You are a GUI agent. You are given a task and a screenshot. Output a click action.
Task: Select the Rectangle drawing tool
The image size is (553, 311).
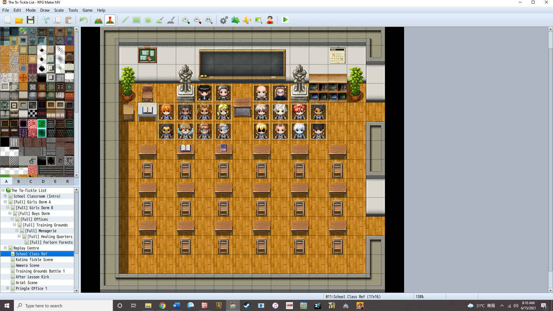tap(136, 20)
